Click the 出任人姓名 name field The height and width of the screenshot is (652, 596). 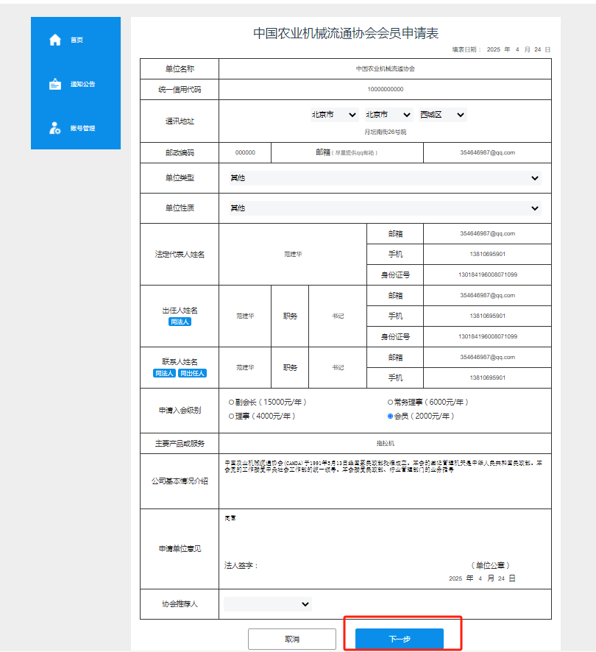(245, 316)
